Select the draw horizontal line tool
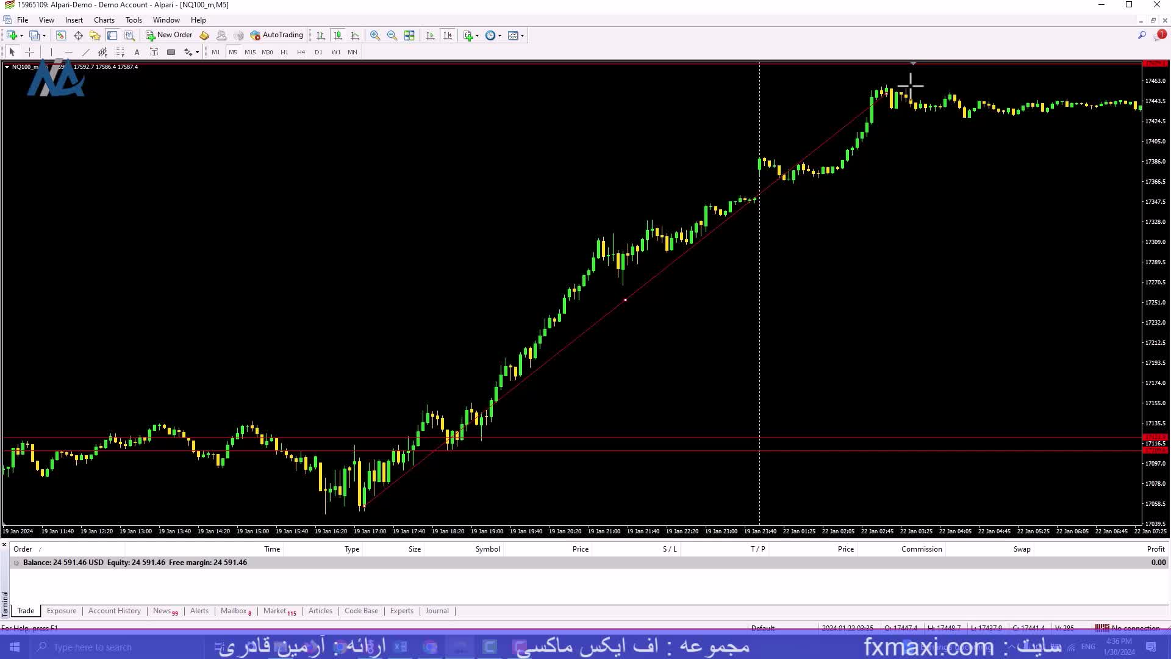 coord(68,52)
